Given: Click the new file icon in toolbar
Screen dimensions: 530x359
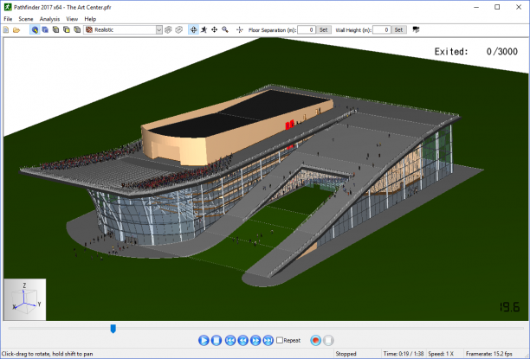Looking at the screenshot, I should click(6, 30).
